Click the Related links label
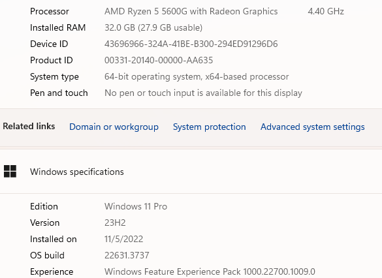This screenshot has width=382, height=278. (29, 127)
